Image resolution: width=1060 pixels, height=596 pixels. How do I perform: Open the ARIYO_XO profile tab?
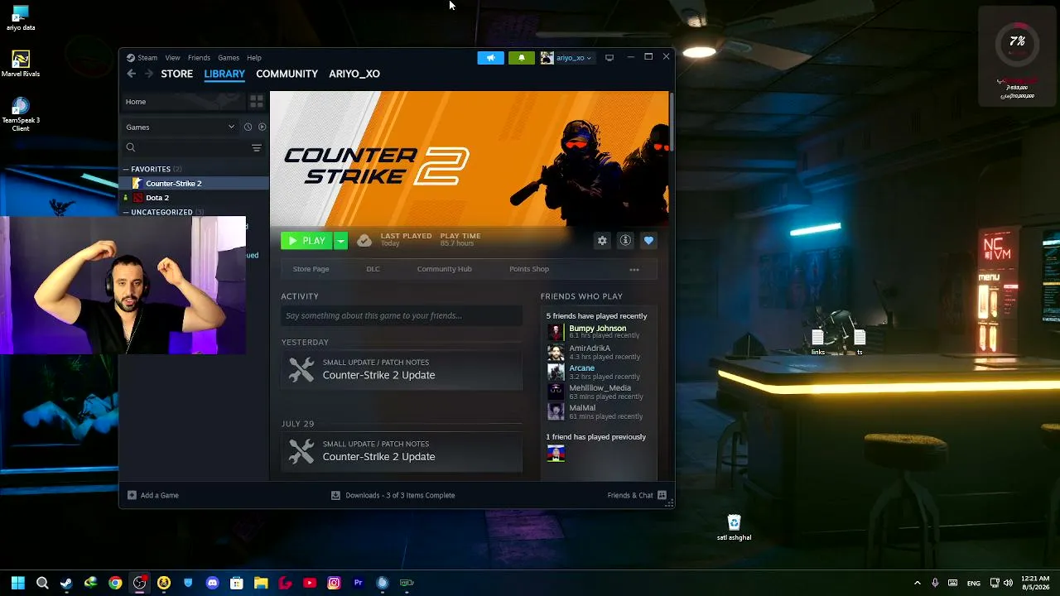[354, 74]
